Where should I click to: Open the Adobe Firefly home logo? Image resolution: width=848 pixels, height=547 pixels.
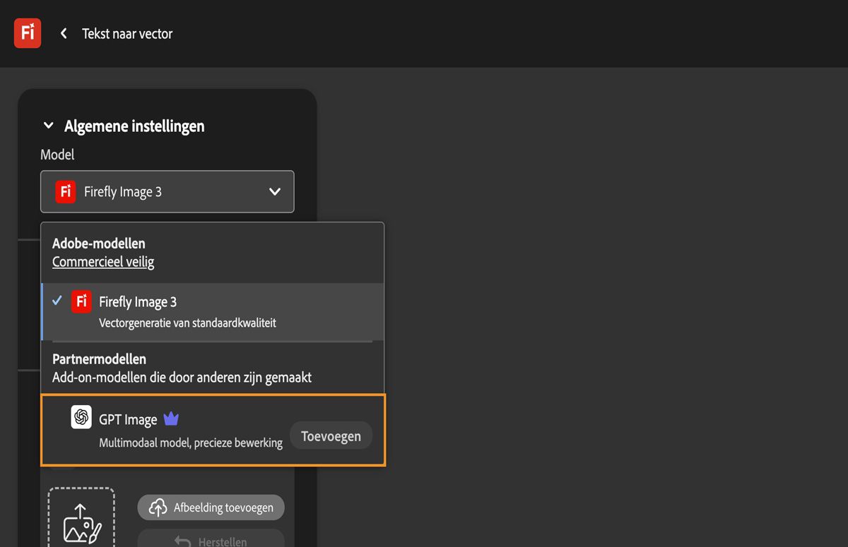[x=28, y=33]
